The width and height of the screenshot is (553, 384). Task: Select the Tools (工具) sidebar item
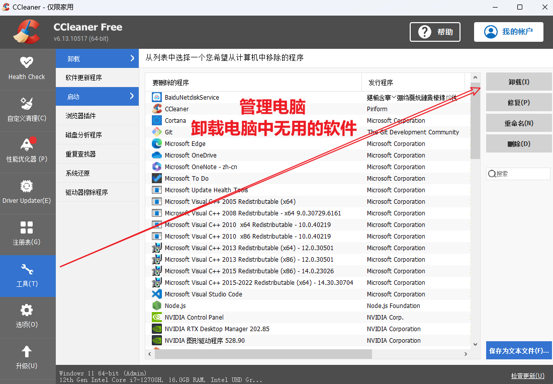coord(27,276)
